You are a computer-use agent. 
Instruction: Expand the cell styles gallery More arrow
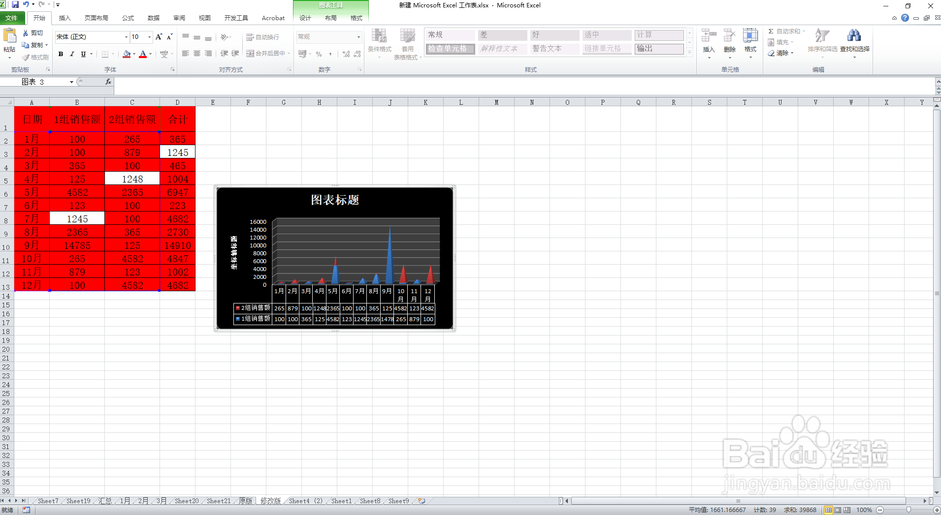690,53
